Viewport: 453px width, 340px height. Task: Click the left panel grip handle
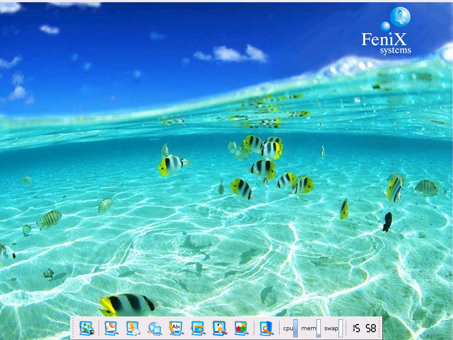pyautogui.click(x=73, y=328)
